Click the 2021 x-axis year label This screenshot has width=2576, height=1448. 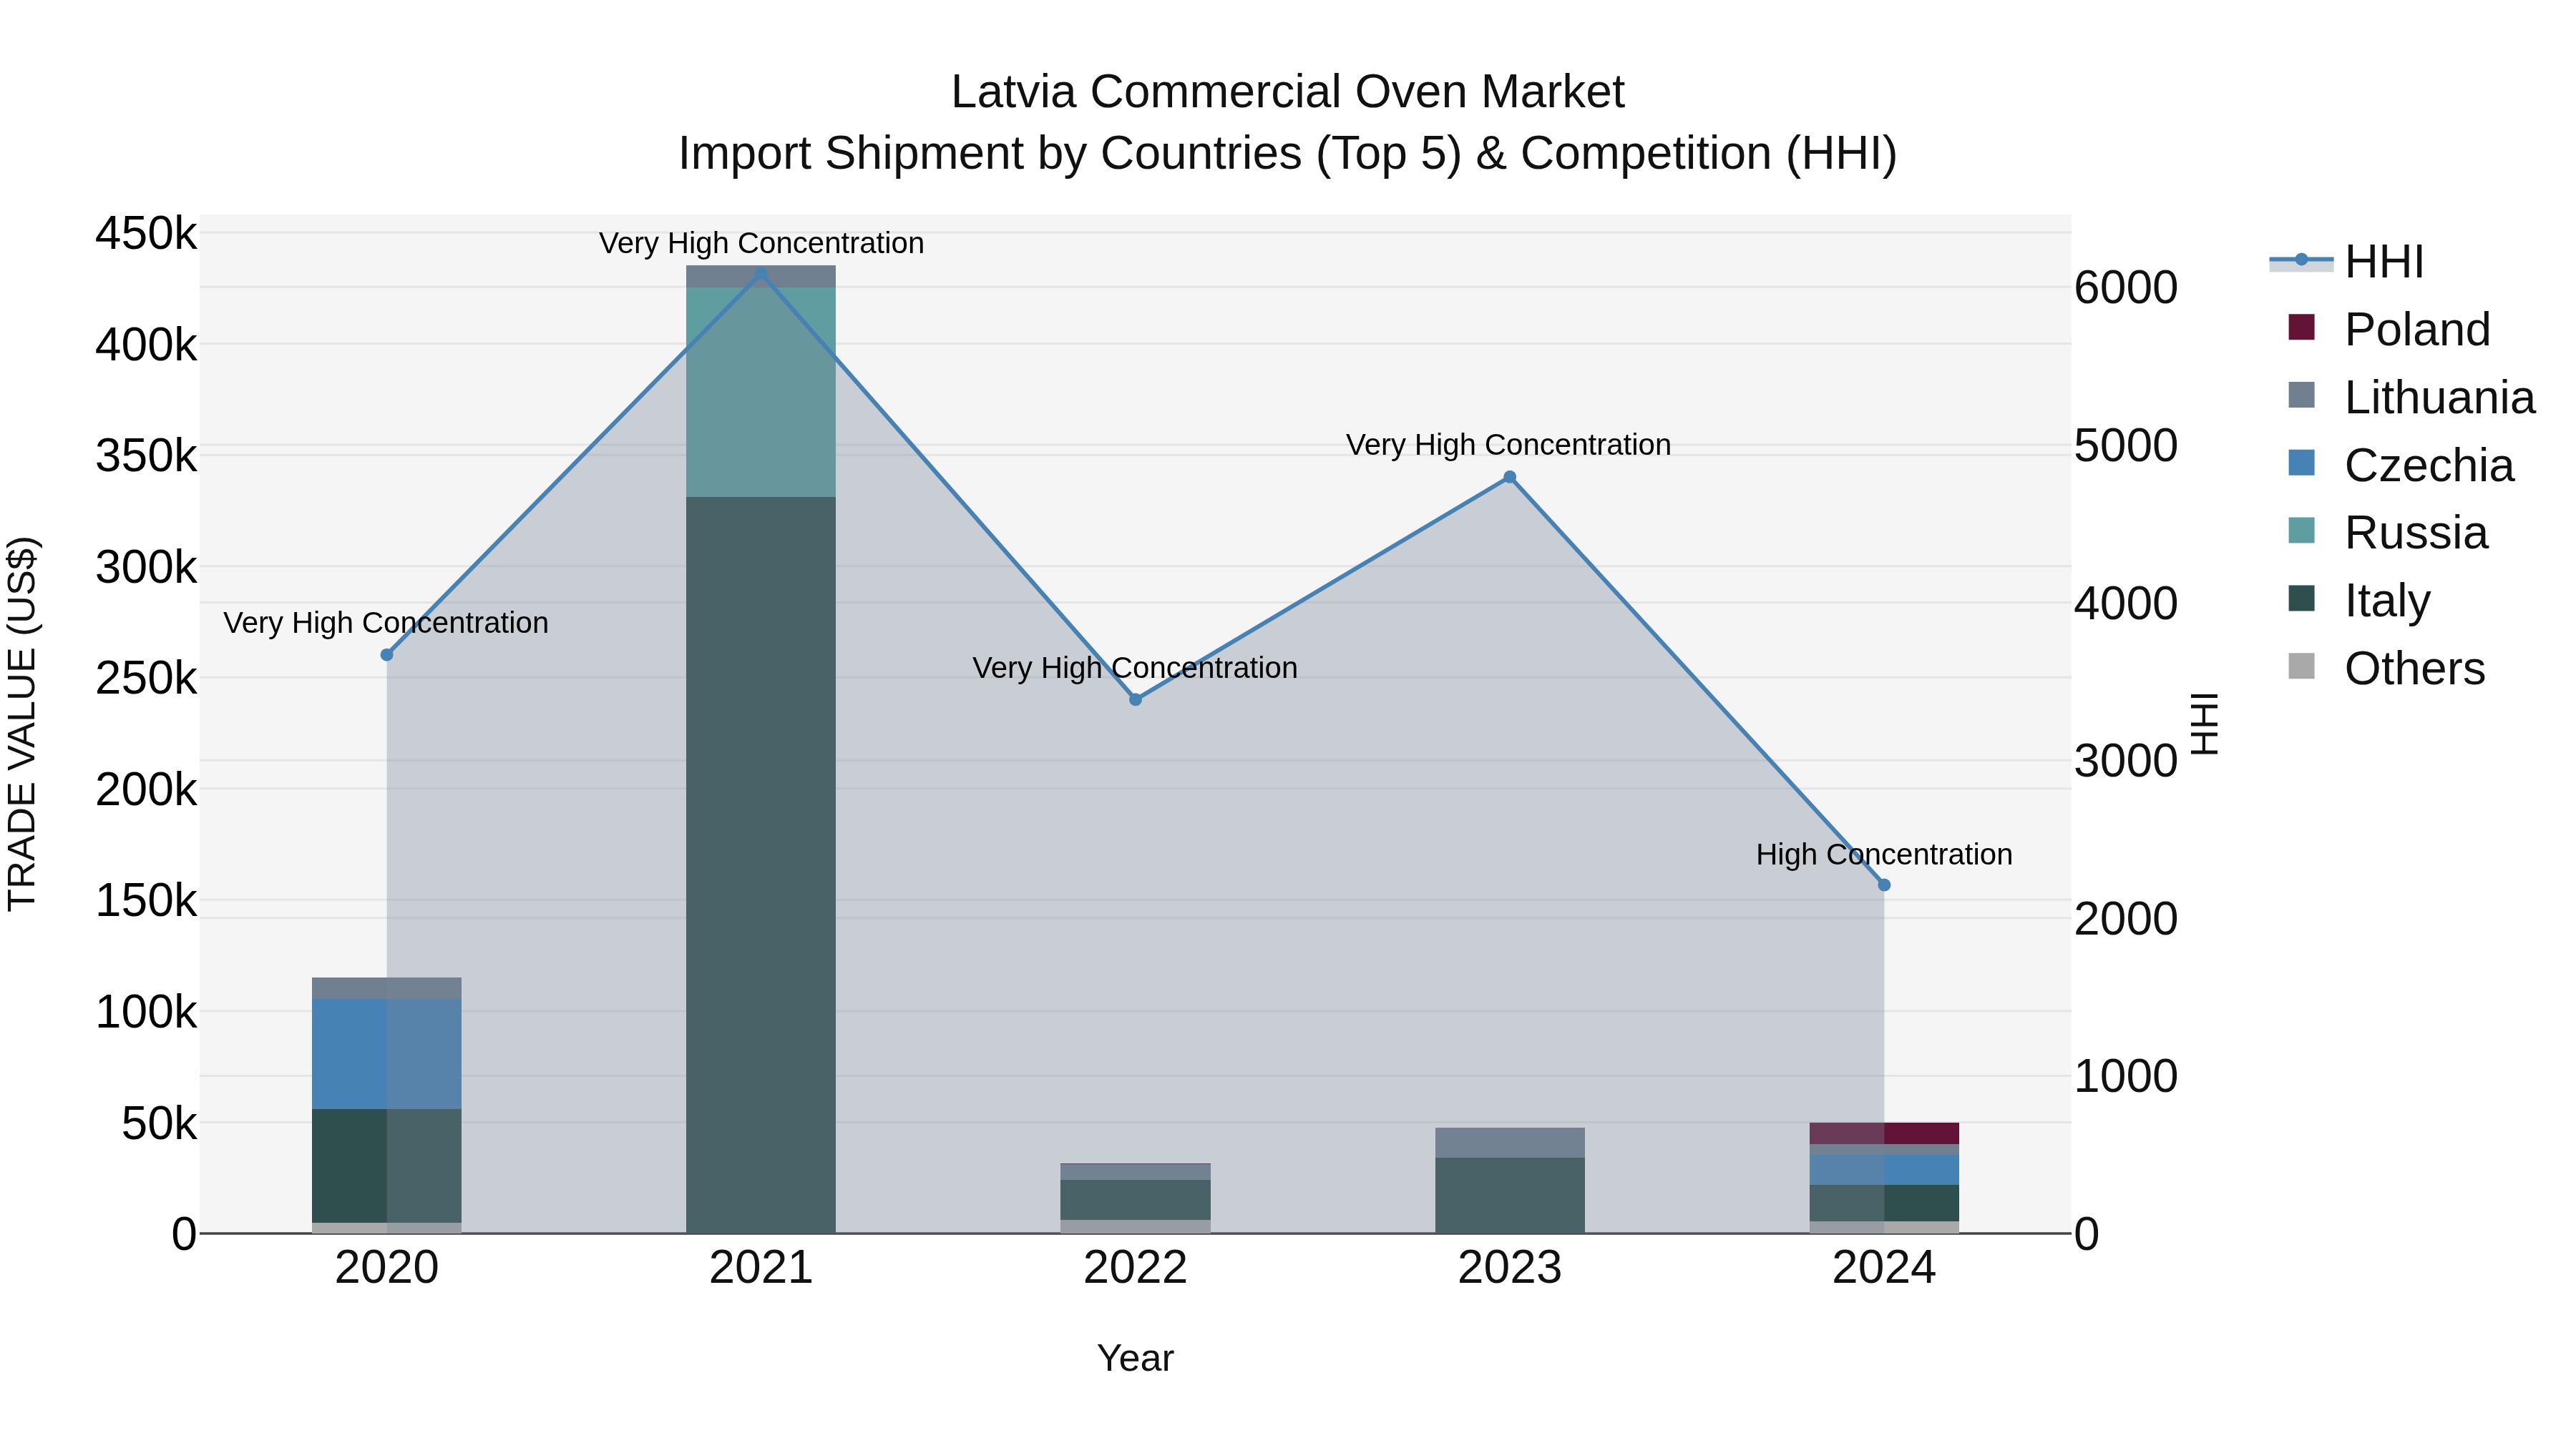[x=761, y=1268]
